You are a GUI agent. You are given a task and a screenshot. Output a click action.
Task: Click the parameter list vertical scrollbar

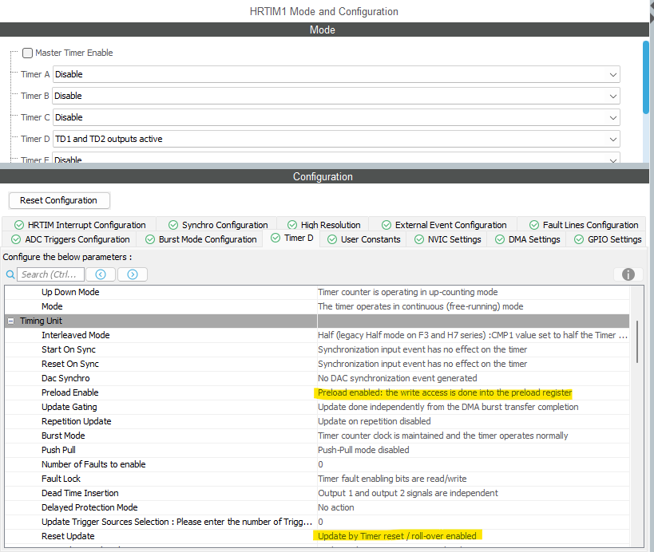[637, 341]
